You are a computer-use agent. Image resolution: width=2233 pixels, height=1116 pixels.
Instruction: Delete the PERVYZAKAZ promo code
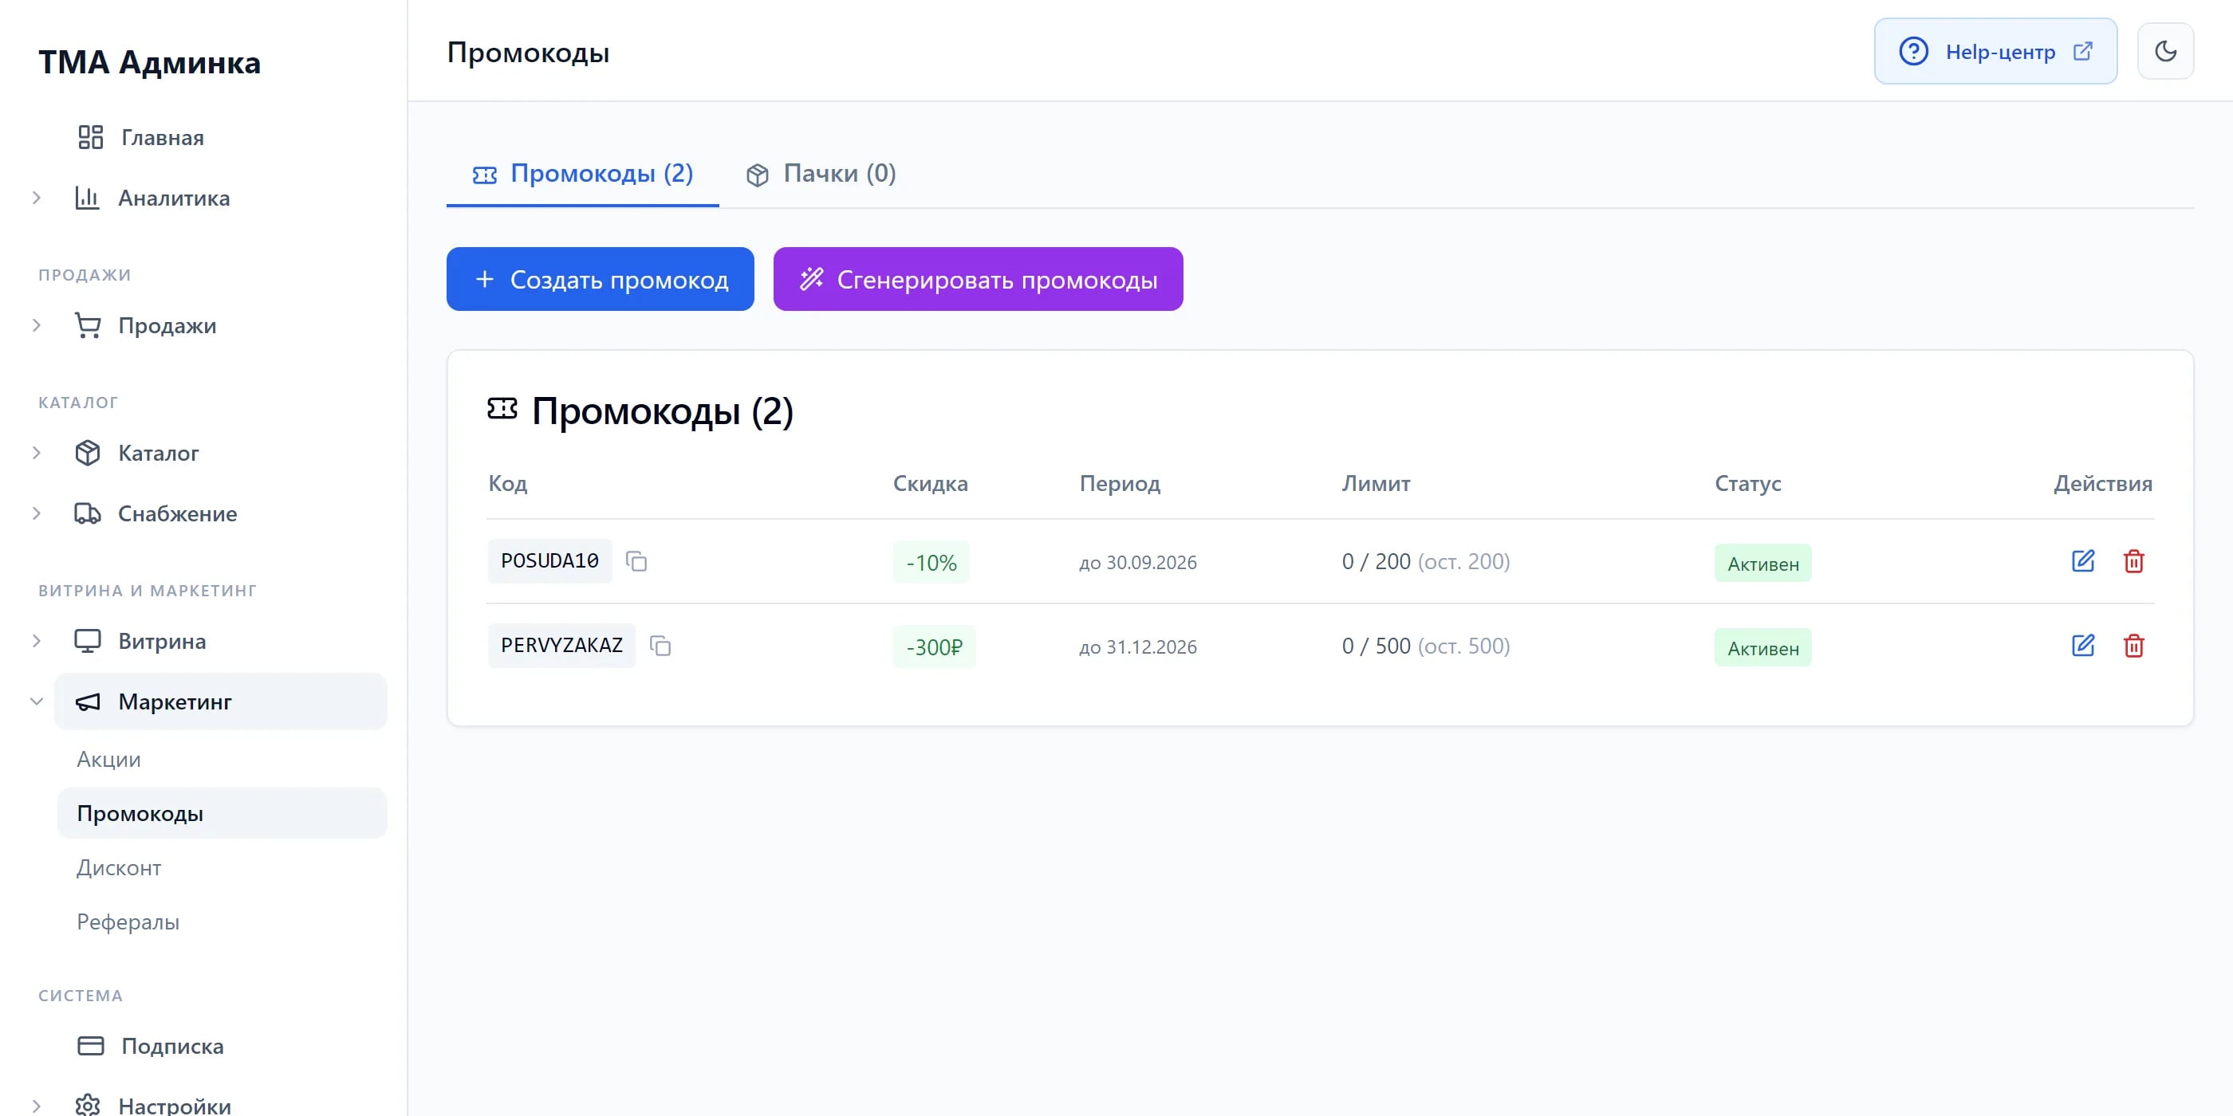click(2133, 646)
